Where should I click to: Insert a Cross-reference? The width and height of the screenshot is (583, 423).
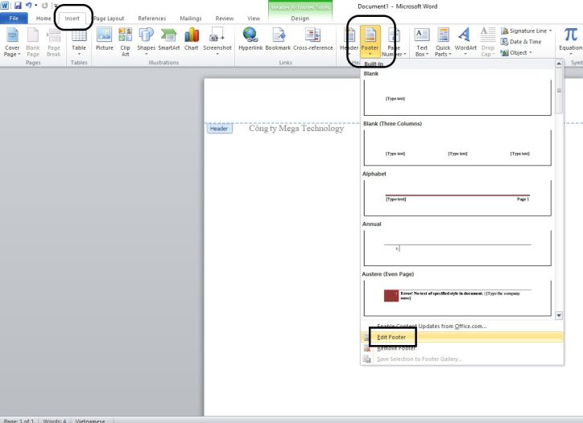click(x=313, y=39)
